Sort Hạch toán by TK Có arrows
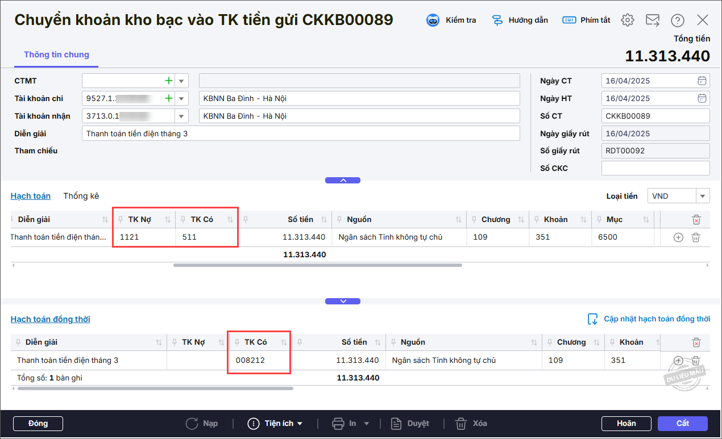The image size is (722, 439). [230, 220]
